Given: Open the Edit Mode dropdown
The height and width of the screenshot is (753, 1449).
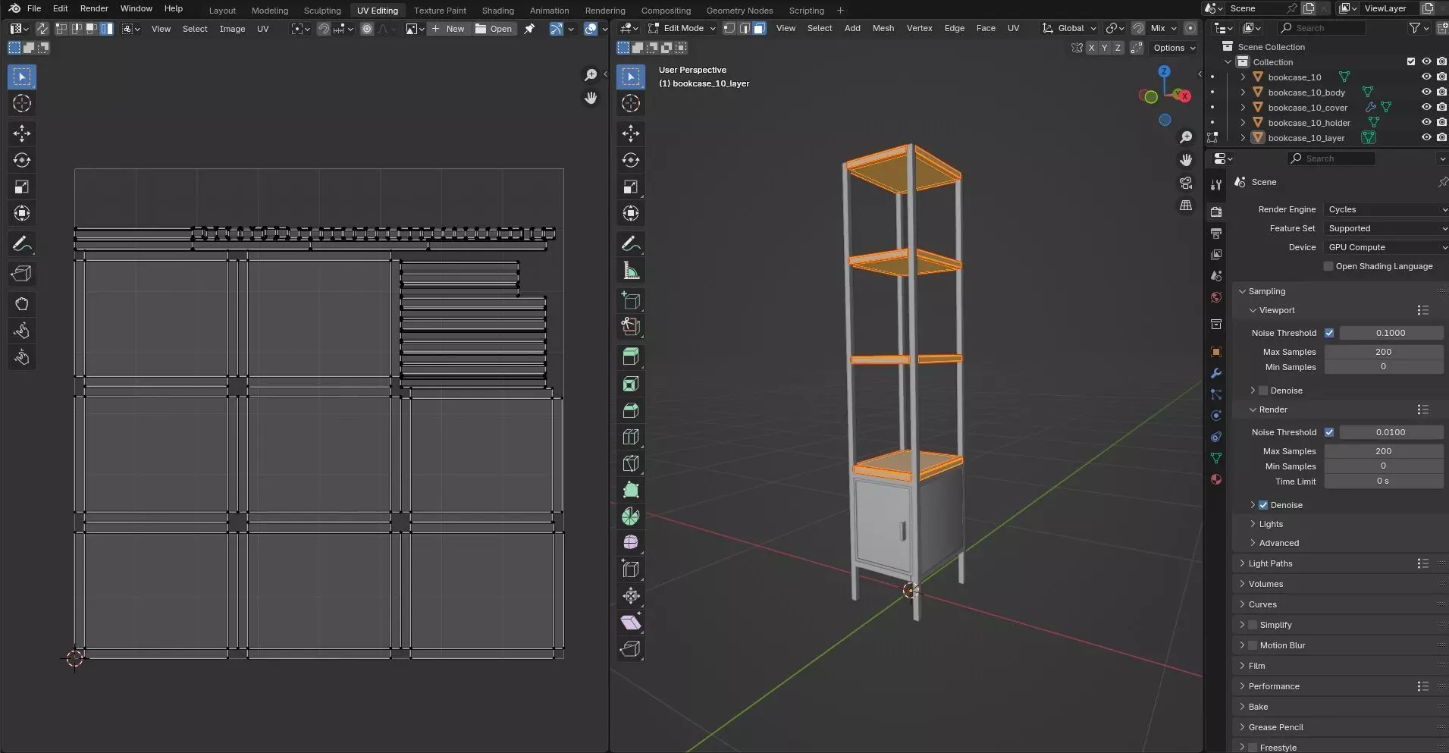Looking at the screenshot, I should click(x=682, y=28).
